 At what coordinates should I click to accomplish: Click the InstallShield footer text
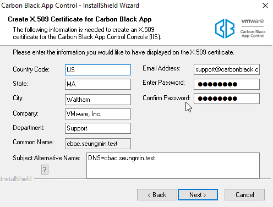click(x=16, y=179)
